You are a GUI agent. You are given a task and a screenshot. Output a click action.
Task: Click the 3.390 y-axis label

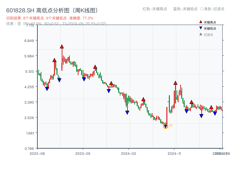click(x=29, y=102)
